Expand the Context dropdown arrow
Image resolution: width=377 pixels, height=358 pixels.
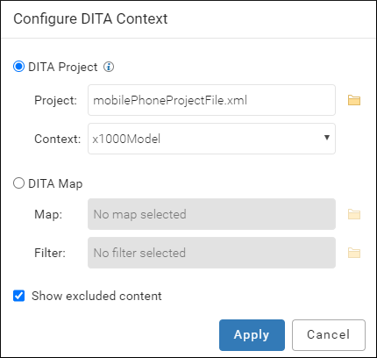tap(327, 138)
